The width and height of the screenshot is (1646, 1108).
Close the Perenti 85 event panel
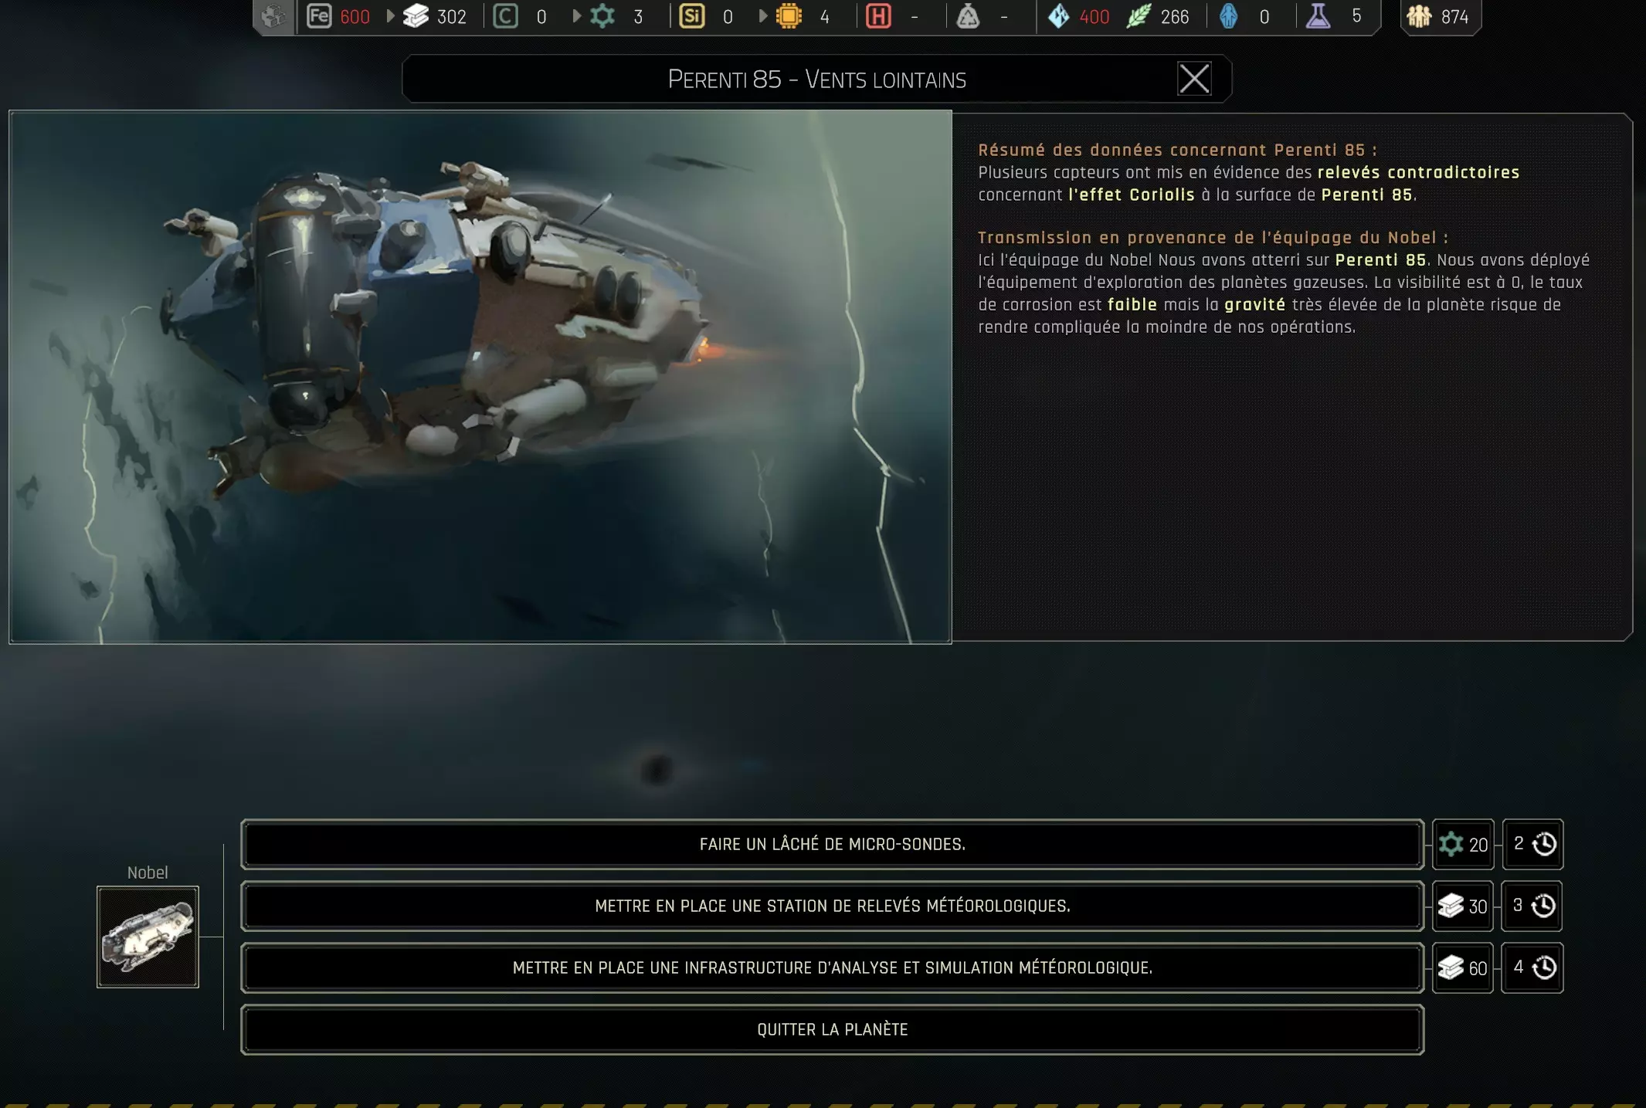tap(1193, 79)
